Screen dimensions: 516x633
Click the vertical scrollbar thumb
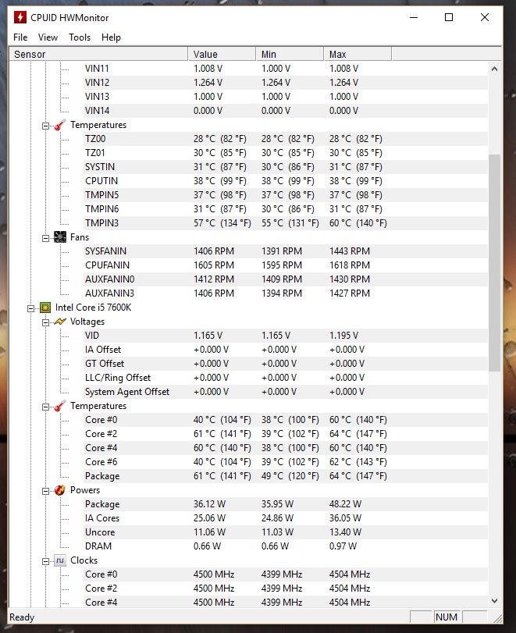[x=494, y=263]
